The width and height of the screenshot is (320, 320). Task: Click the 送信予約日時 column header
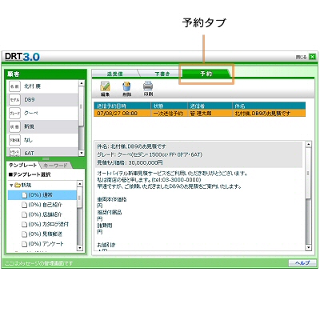122,106
